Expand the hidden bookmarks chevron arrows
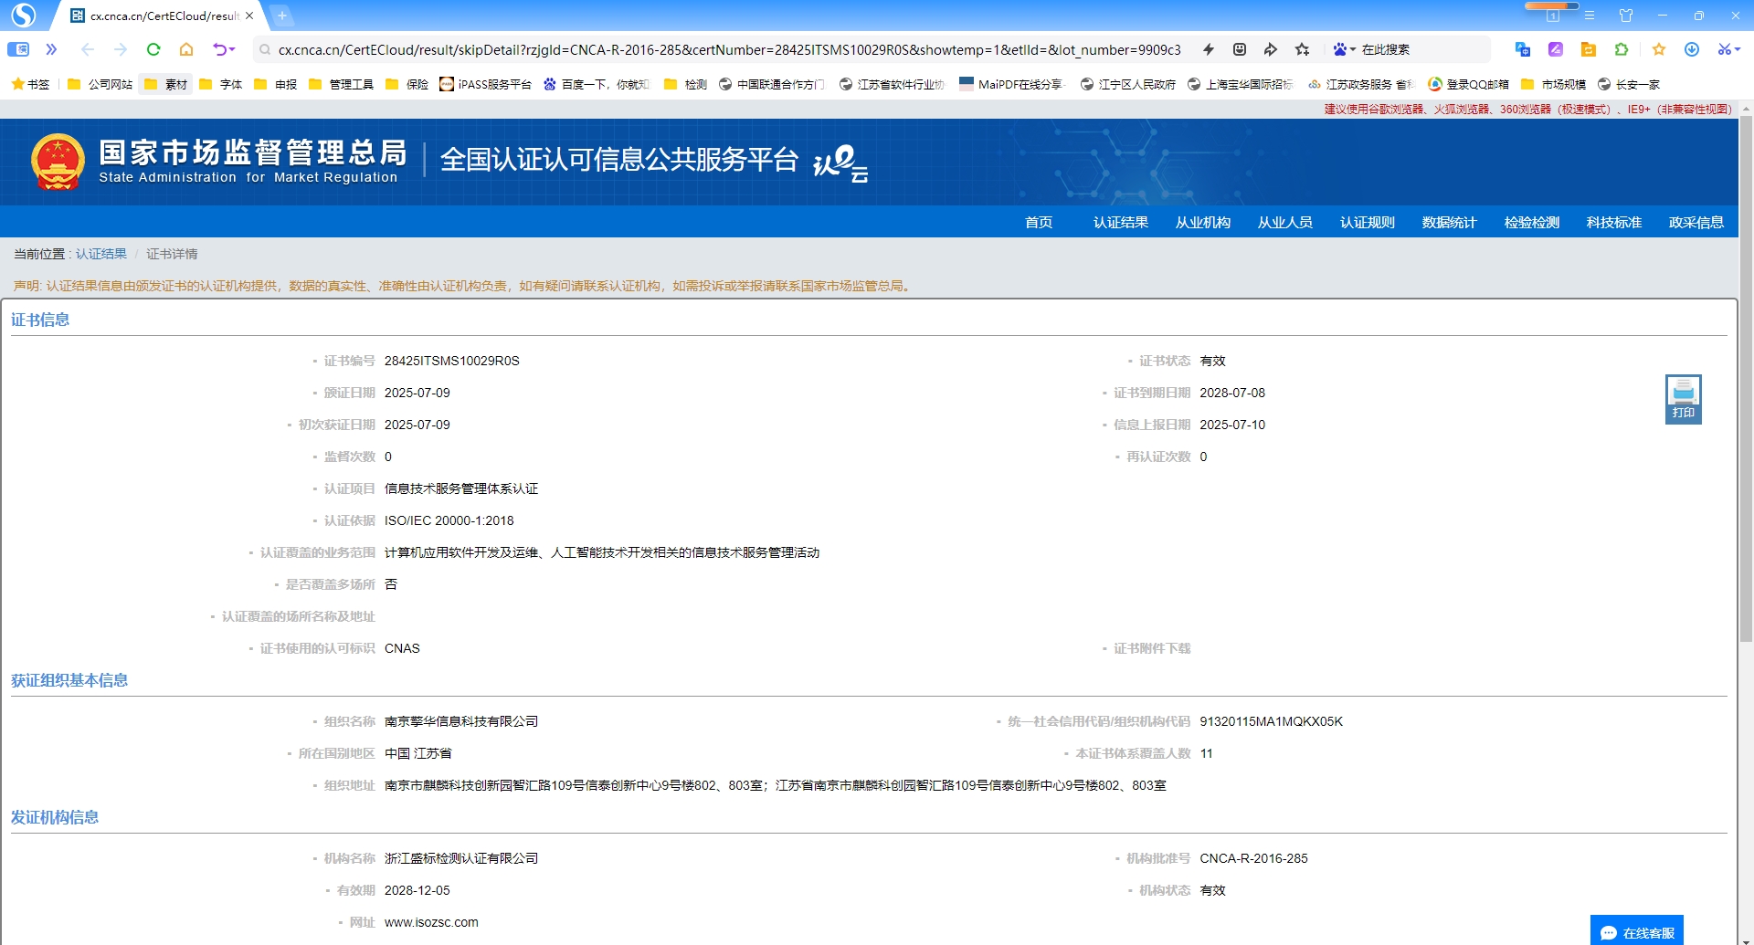 [x=52, y=50]
